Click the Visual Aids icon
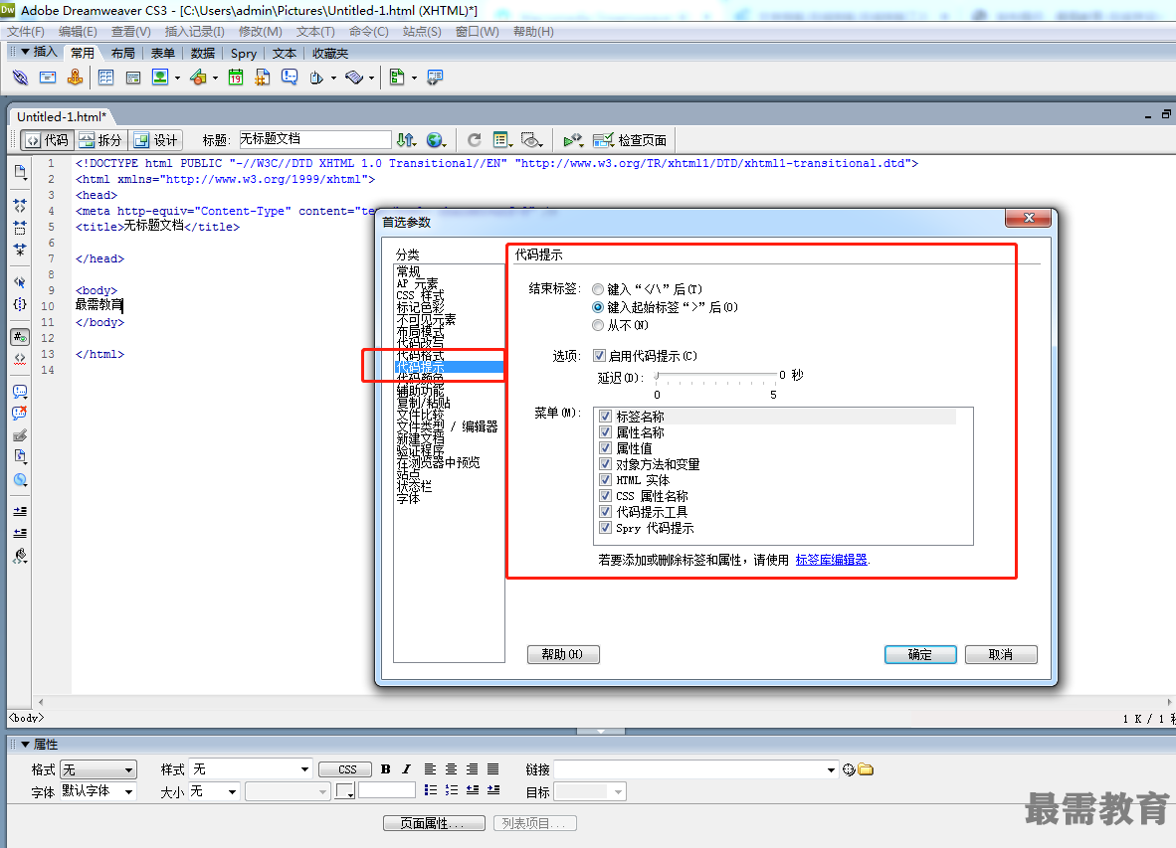The height and width of the screenshot is (848, 1176). (531, 139)
